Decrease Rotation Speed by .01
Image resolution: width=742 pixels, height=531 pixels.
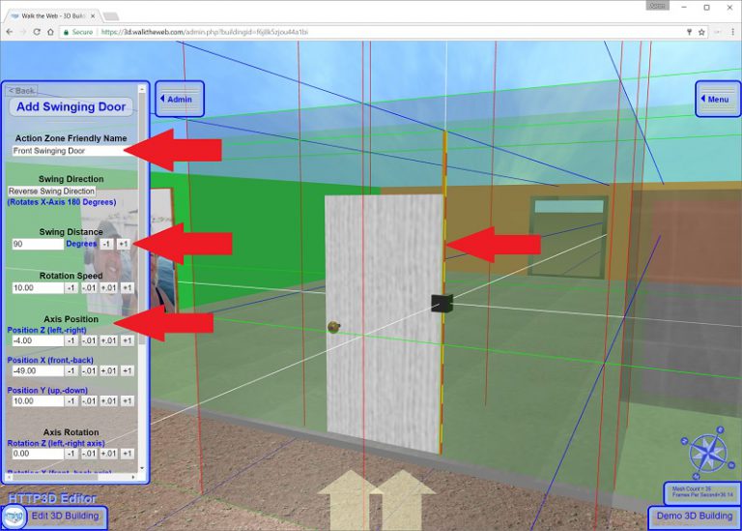pos(89,287)
